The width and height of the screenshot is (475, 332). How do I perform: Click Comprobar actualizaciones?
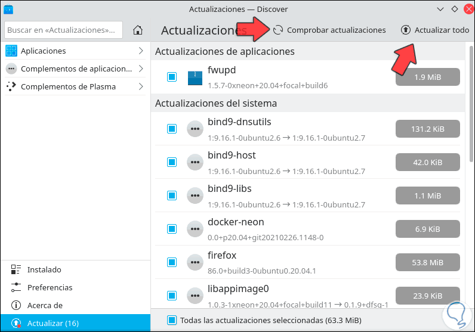tap(329, 30)
